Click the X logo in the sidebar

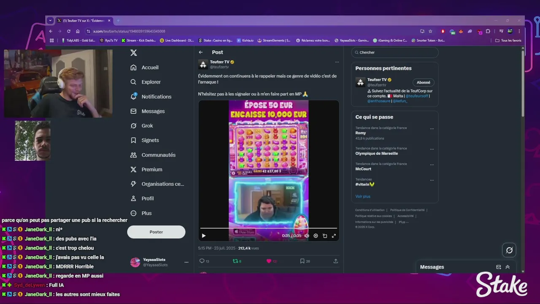(x=134, y=53)
